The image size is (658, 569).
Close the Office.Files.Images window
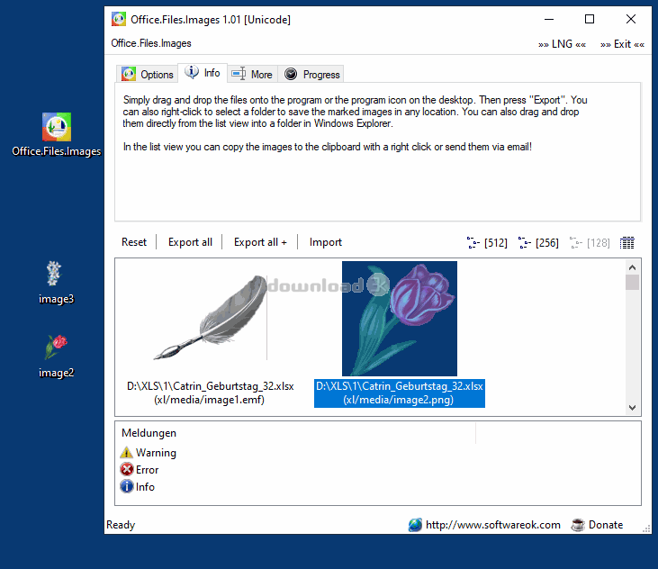coord(631,19)
